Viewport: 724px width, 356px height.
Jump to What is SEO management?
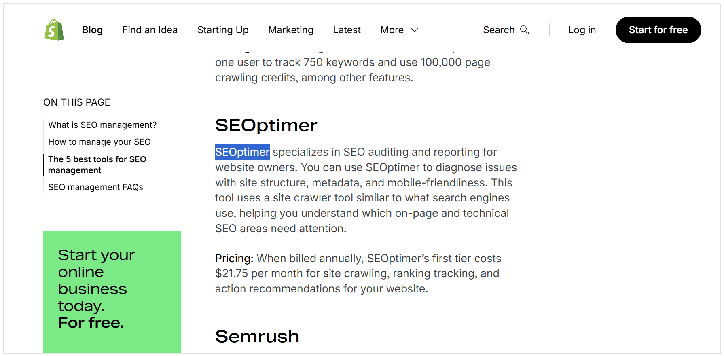(102, 125)
